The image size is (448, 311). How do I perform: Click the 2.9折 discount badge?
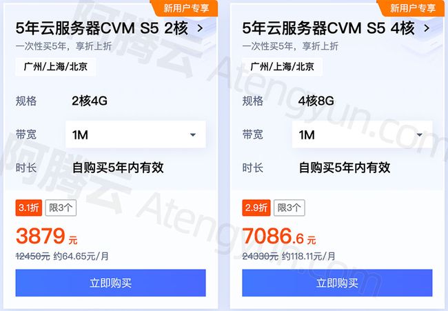256,208
